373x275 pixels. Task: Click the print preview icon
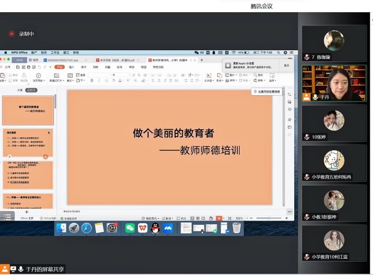pyautogui.click(x=34, y=67)
